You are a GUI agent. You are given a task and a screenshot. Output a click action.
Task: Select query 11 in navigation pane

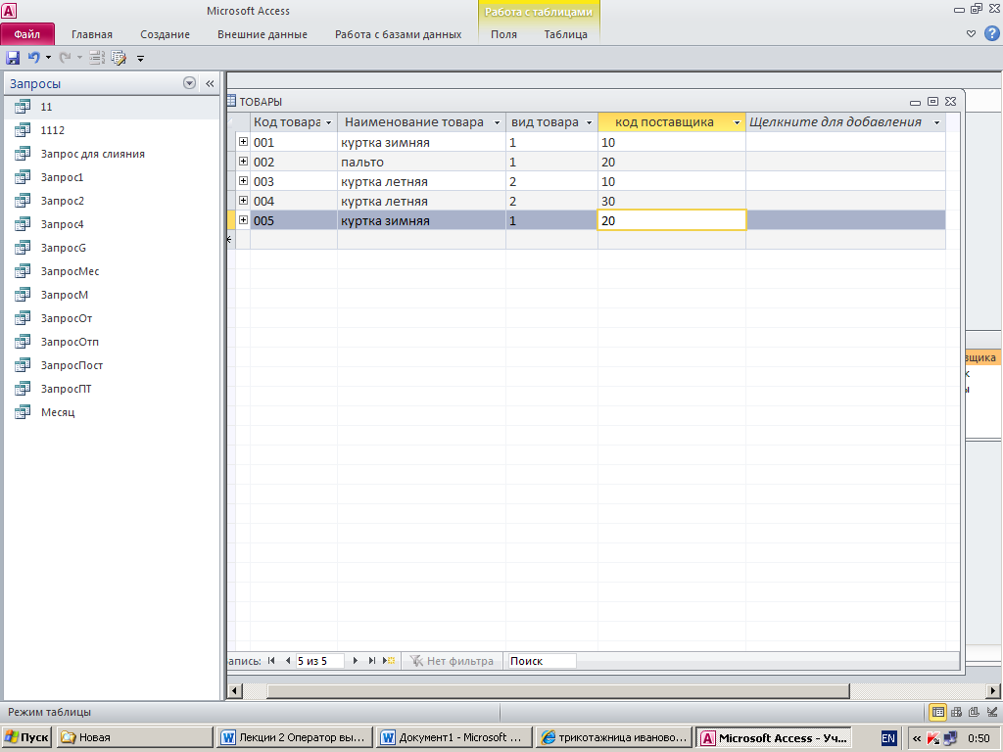click(112, 107)
